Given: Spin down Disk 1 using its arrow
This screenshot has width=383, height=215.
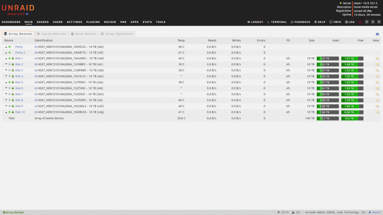Looking at the screenshot, I should pyautogui.click(x=6, y=59).
